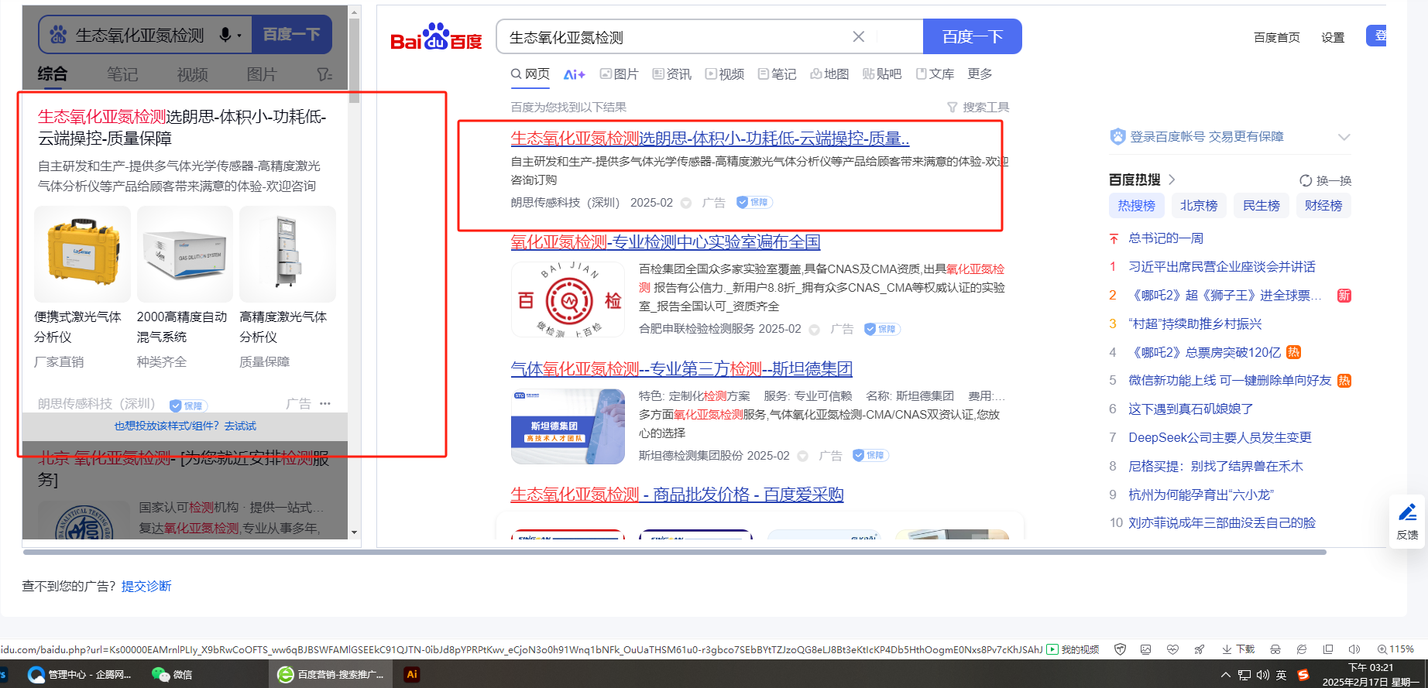Open the 百度首页 link
Viewport: 1428px width, 688px height.
tap(1277, 37)
